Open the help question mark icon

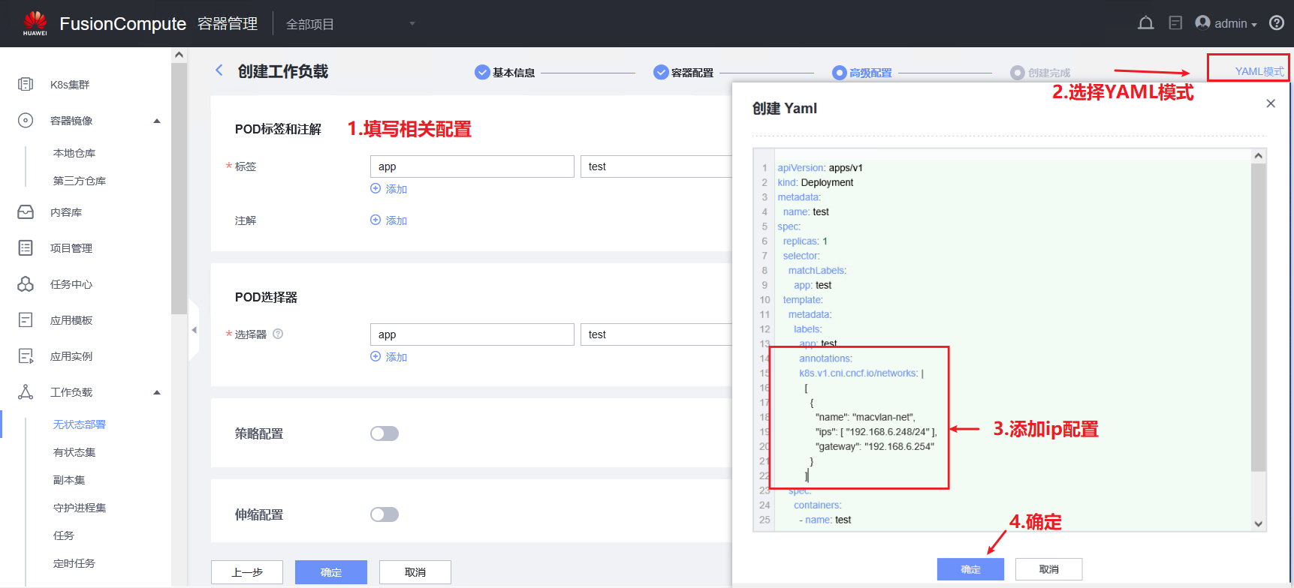1276,23
